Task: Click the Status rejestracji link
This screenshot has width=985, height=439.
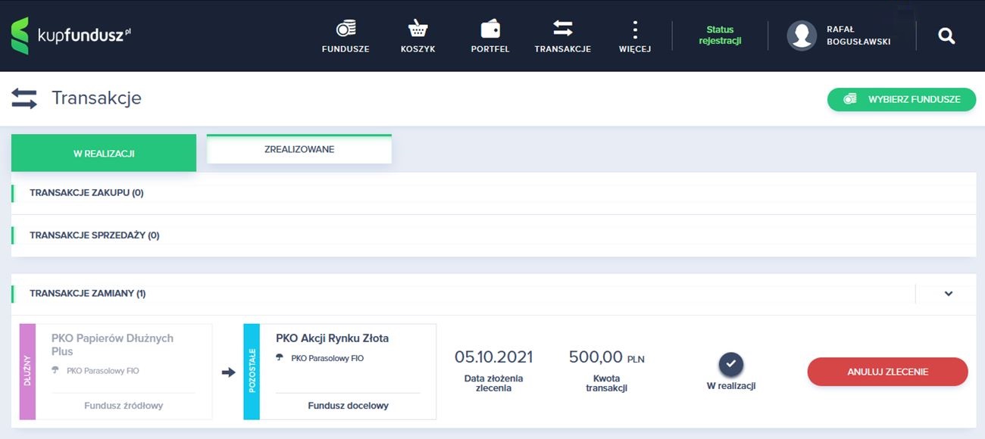Action: [720, 36]
